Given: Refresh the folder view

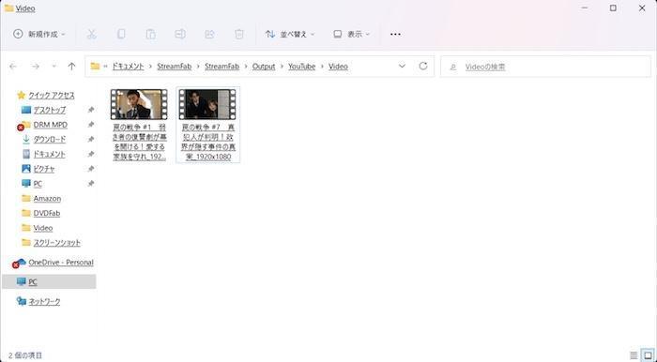Looking at the screenshot, I should point(423,67).
